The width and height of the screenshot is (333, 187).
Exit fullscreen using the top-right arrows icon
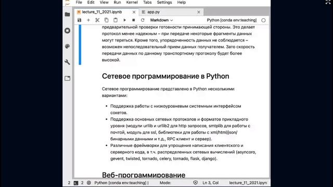click(x=328, y=2)
